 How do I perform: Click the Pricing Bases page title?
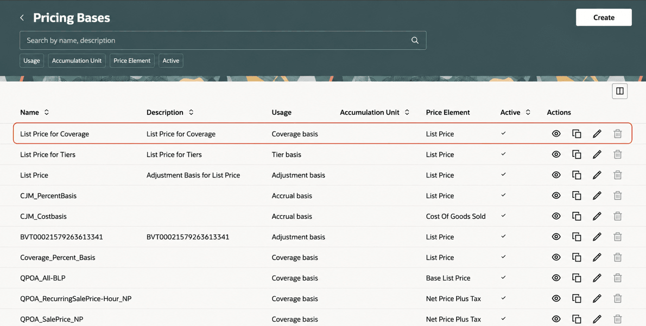tap(72, 18)
